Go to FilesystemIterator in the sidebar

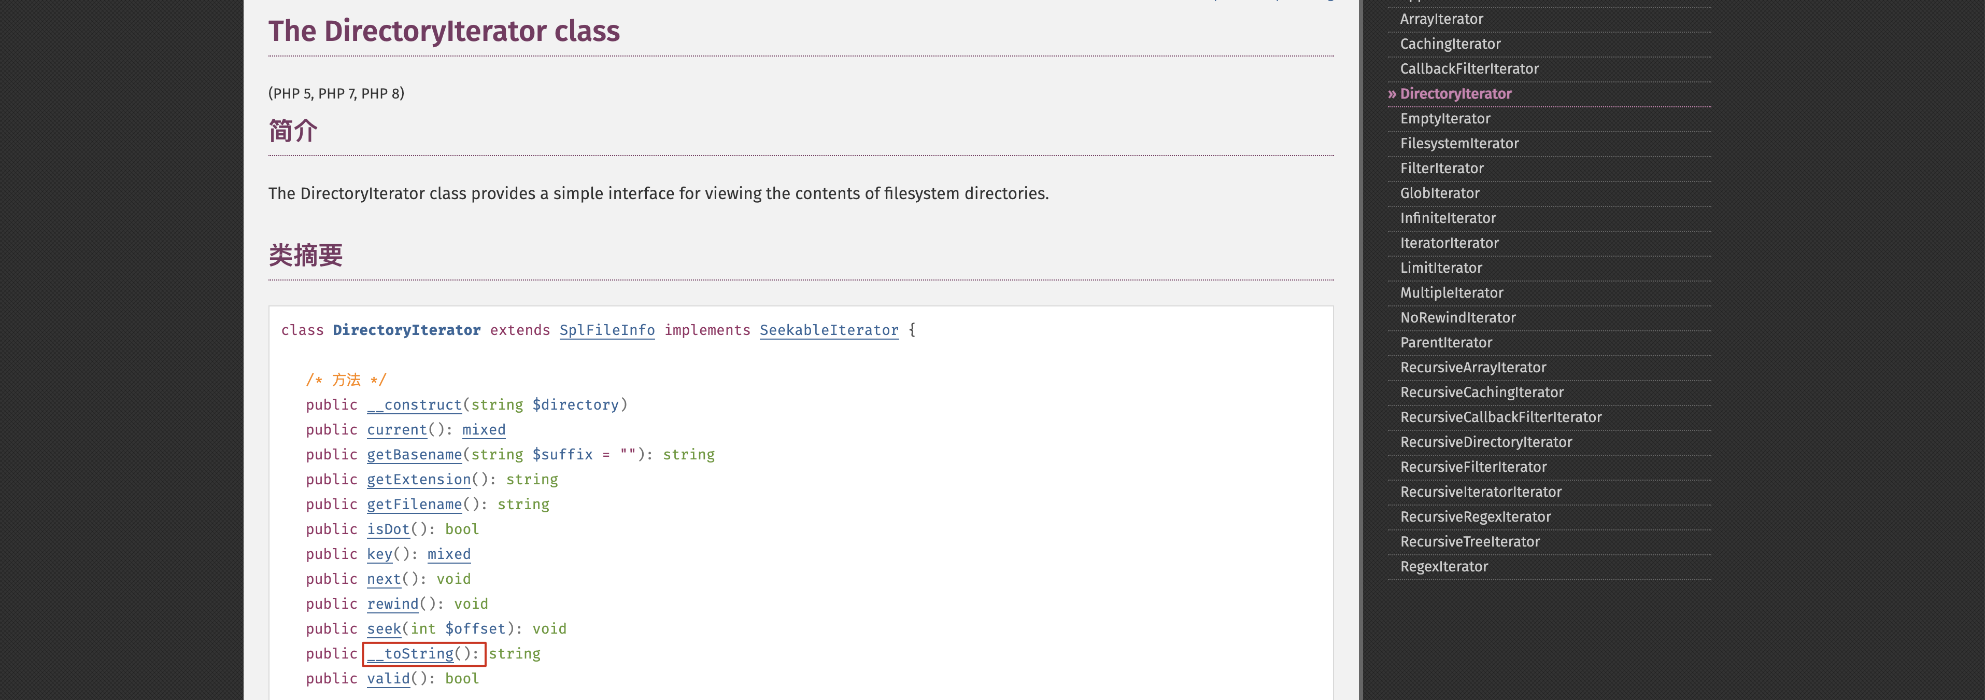(1459, 144)
